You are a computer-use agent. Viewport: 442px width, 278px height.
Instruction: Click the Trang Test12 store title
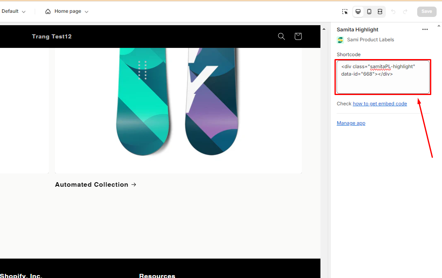click(52, 36)
